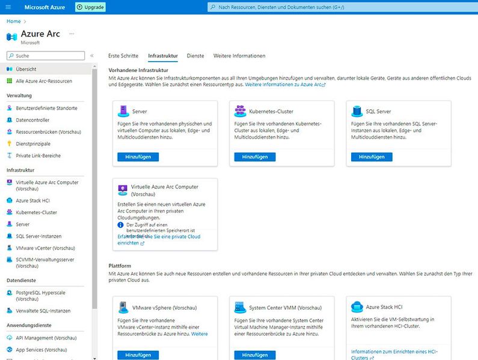Open the Azure Arc more options ellipsis

click(72, 34)
